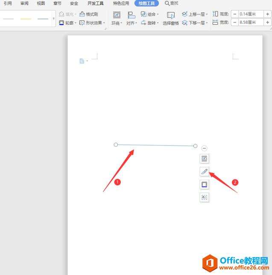Click the shape style brush icon beside the line
Viewport: 272px width, 275px height.
pos(204,172)
